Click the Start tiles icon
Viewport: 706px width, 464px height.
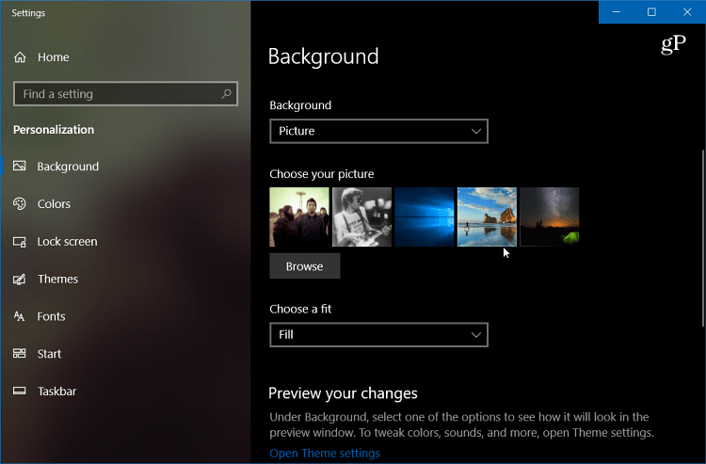click(20, 353)
